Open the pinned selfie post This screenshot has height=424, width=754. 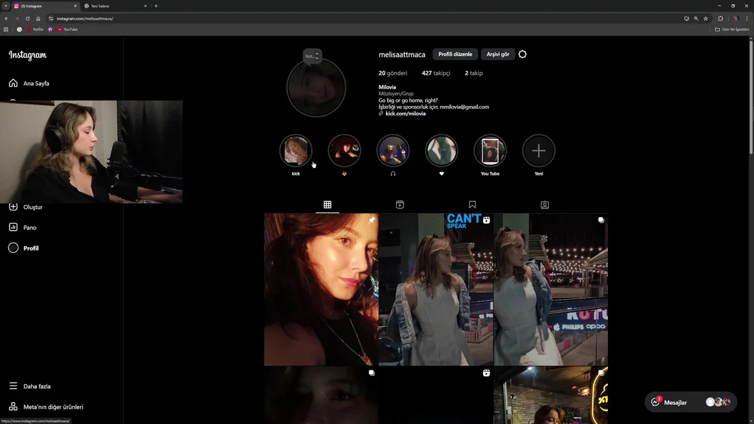(x=321, y=290)
